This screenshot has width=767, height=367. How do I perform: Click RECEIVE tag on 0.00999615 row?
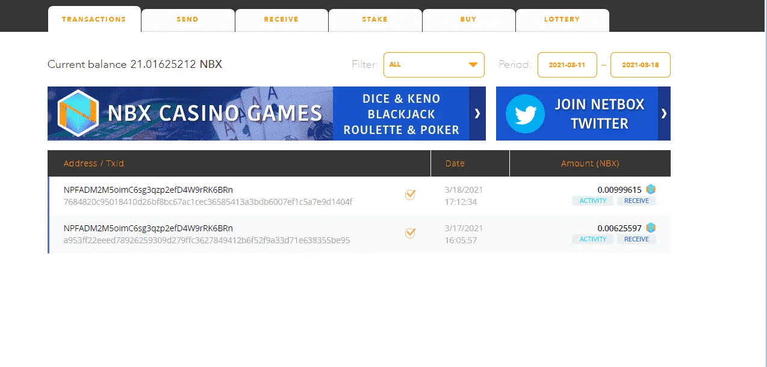click(636, 201)
